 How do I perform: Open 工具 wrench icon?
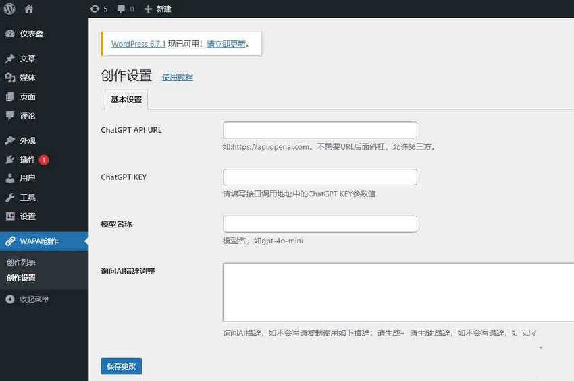(x=10, y=198)
